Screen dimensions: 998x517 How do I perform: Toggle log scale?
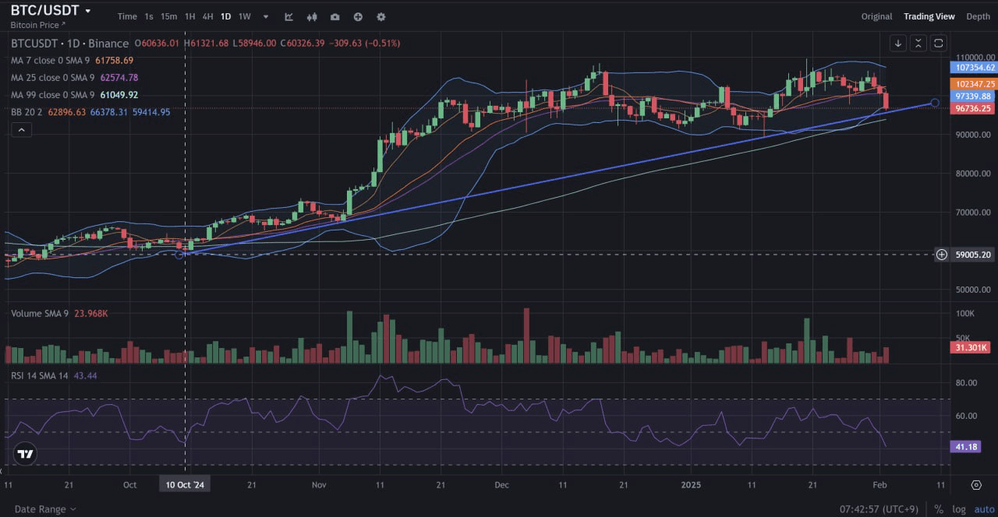coord(958,509)
